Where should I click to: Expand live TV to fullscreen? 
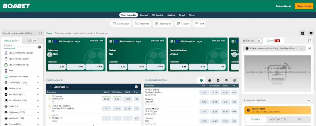coord(310,41)
